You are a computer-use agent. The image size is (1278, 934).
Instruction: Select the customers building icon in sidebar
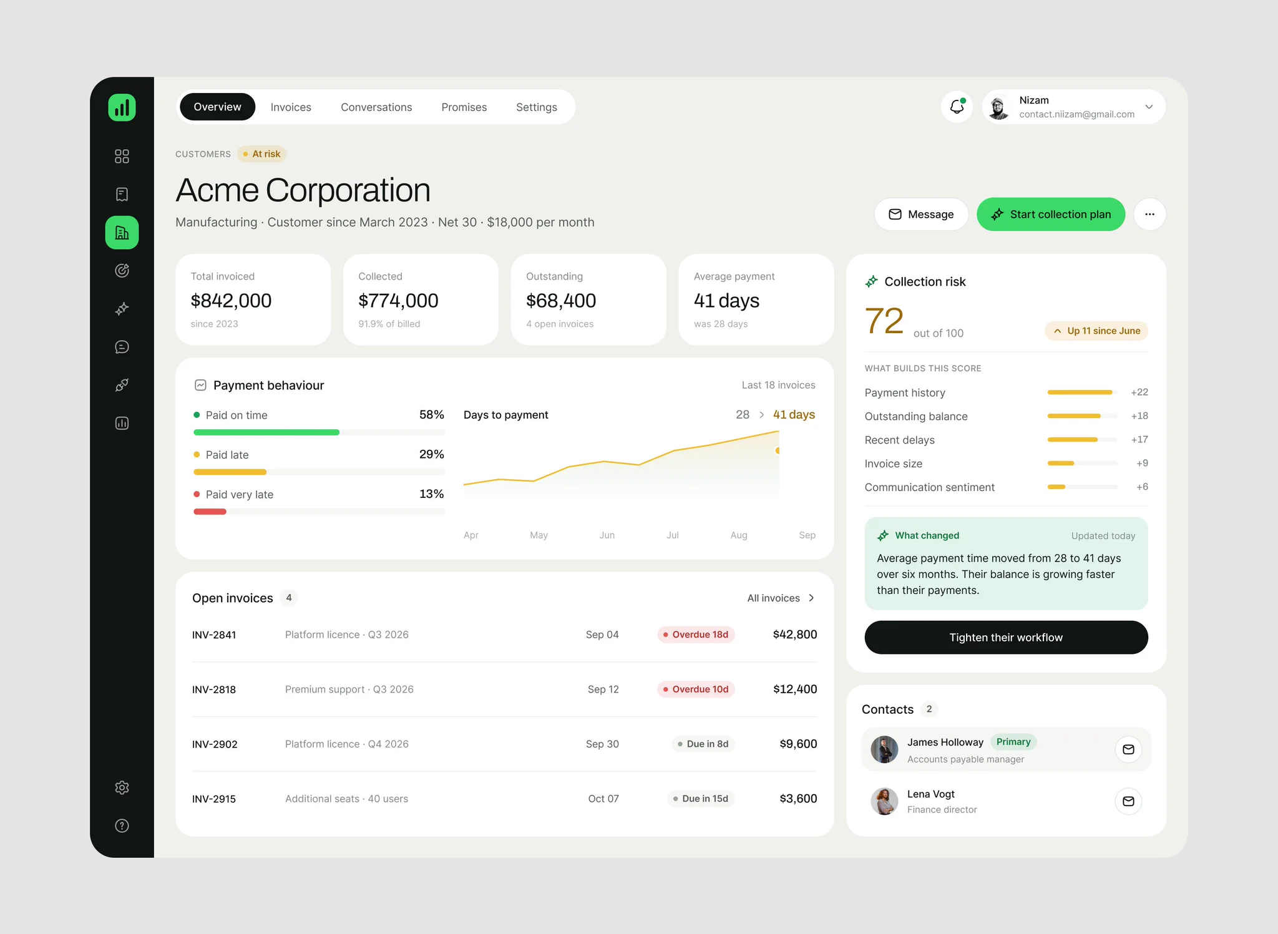[x=122, y=233]
